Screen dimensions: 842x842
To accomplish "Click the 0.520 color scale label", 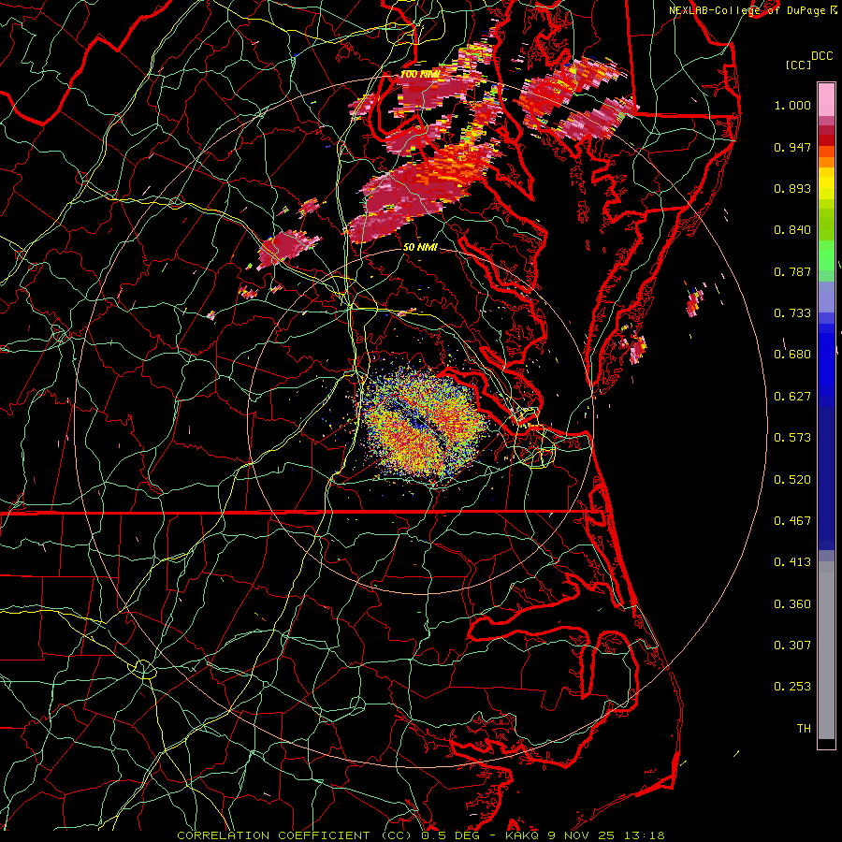I will 792,480.
